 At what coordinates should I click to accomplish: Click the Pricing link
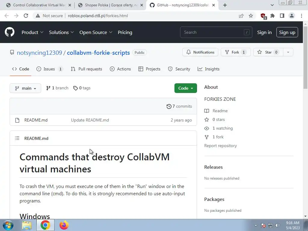pos(125,32)
